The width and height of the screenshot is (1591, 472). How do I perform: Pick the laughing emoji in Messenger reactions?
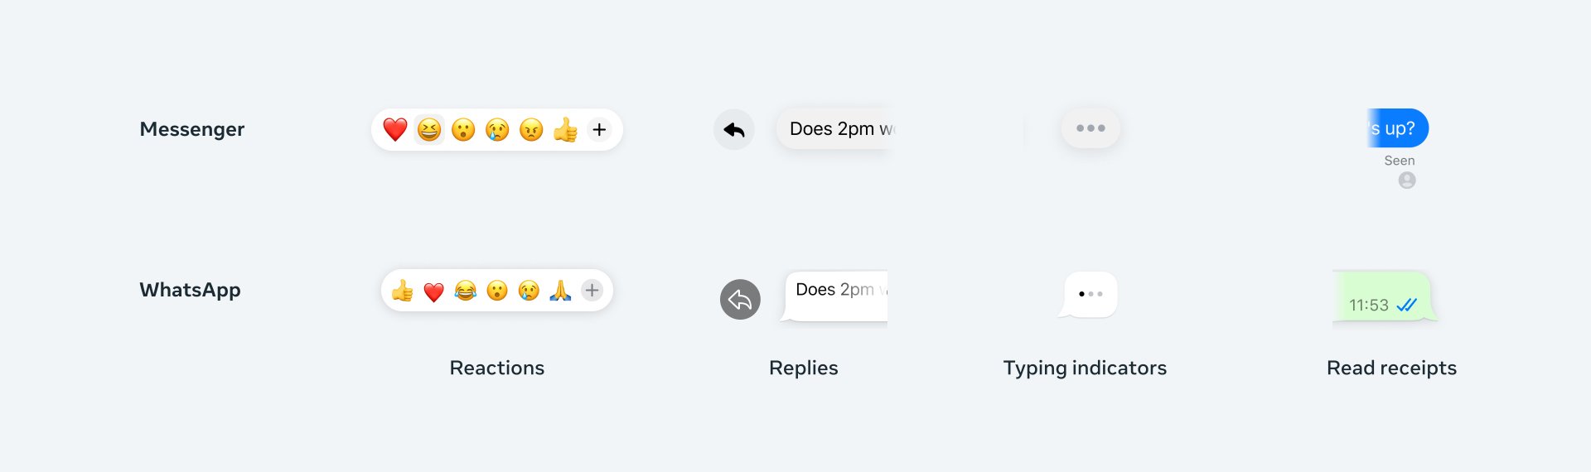(429, 129)
